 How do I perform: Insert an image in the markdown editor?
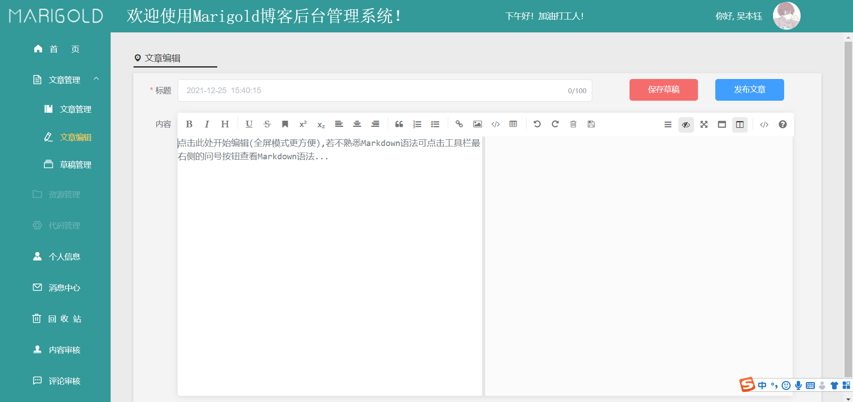pos(477,124)
